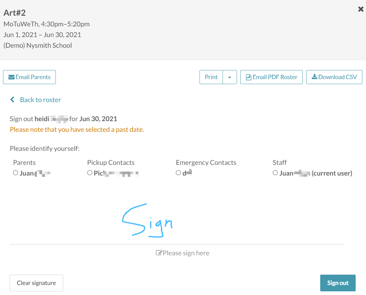366x295 pixels.
Task: Click the Clear signature button
Action: pos(36,283)
